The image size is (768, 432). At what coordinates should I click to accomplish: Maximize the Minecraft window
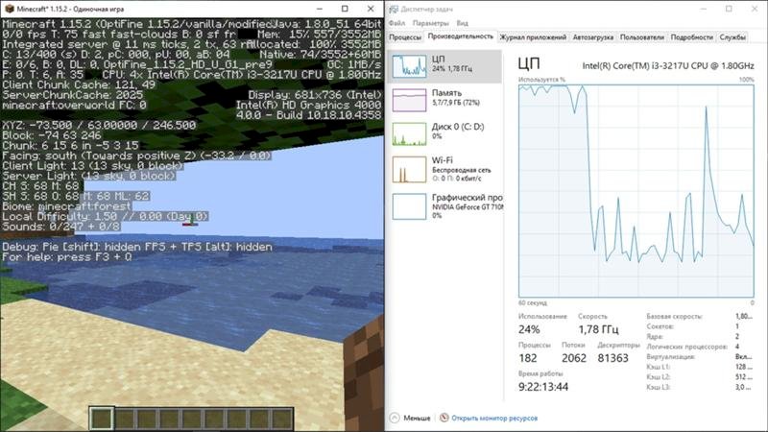point(345,9)
